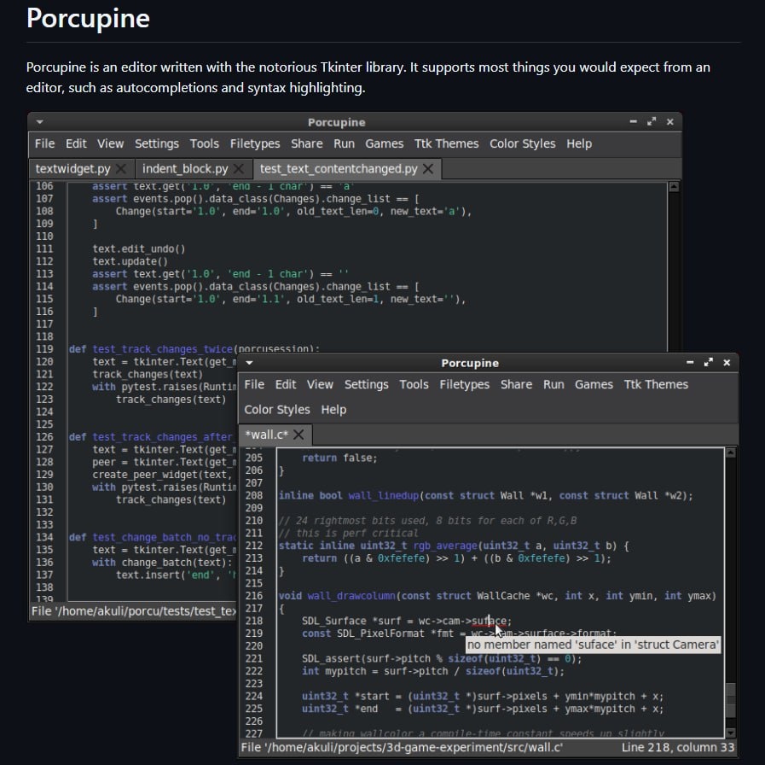
Task: Click the Porcupine page heading
Action: (88, 19)
